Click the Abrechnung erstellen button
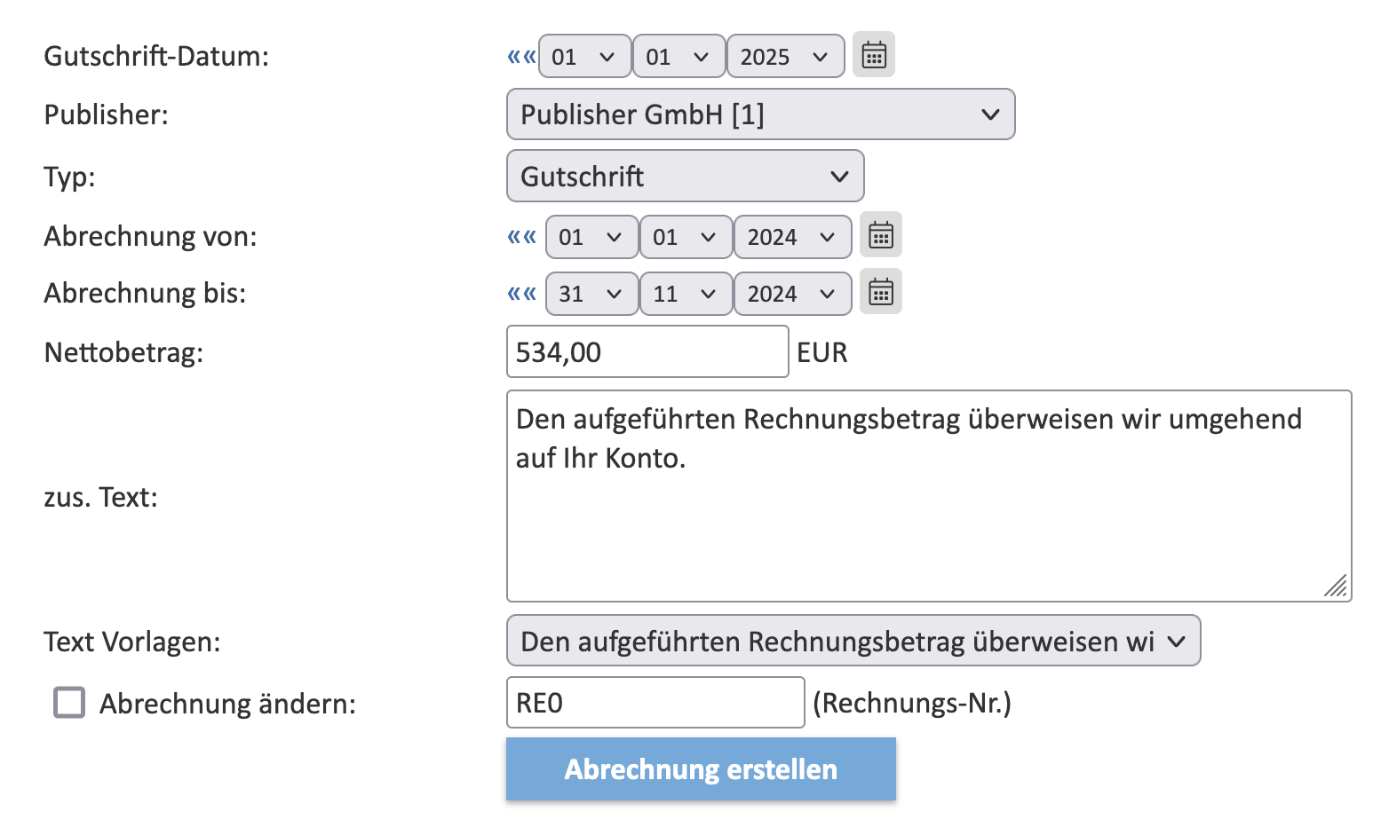The width and height of the screenshot is (1373, 827). tap(701, 769)
